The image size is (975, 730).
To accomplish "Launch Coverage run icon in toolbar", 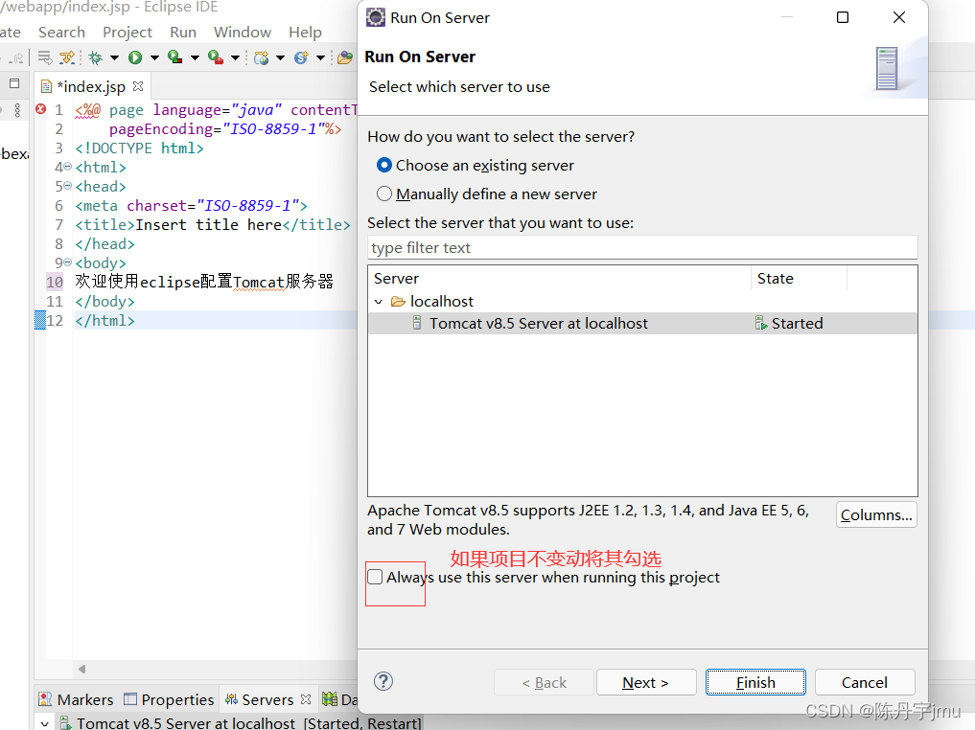I will [174, 57].
